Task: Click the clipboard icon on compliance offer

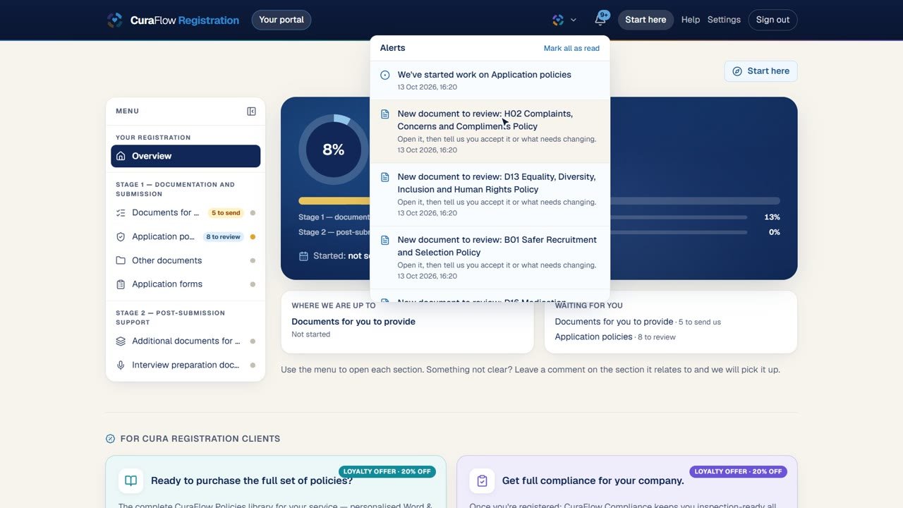Action: [483, 481]
